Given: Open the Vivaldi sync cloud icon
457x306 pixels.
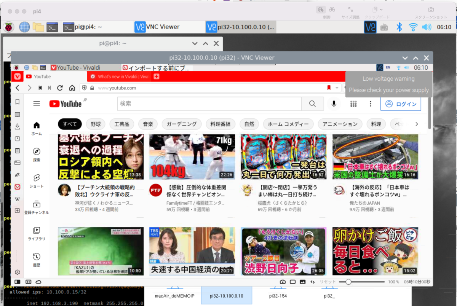Looking at the screenshot, I should click(38, 282).
